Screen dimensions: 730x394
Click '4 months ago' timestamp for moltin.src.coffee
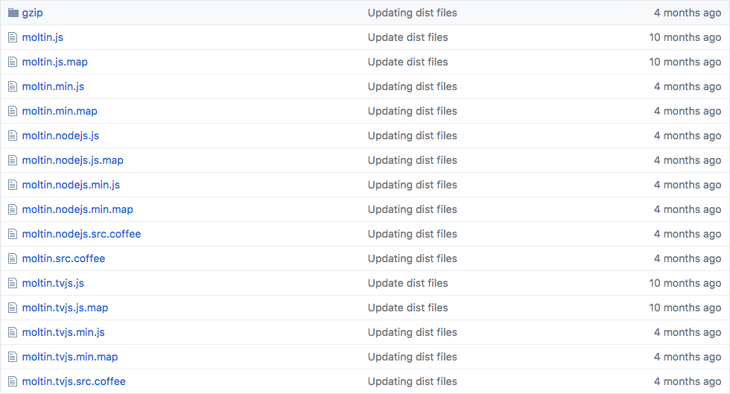pos(688,258)
